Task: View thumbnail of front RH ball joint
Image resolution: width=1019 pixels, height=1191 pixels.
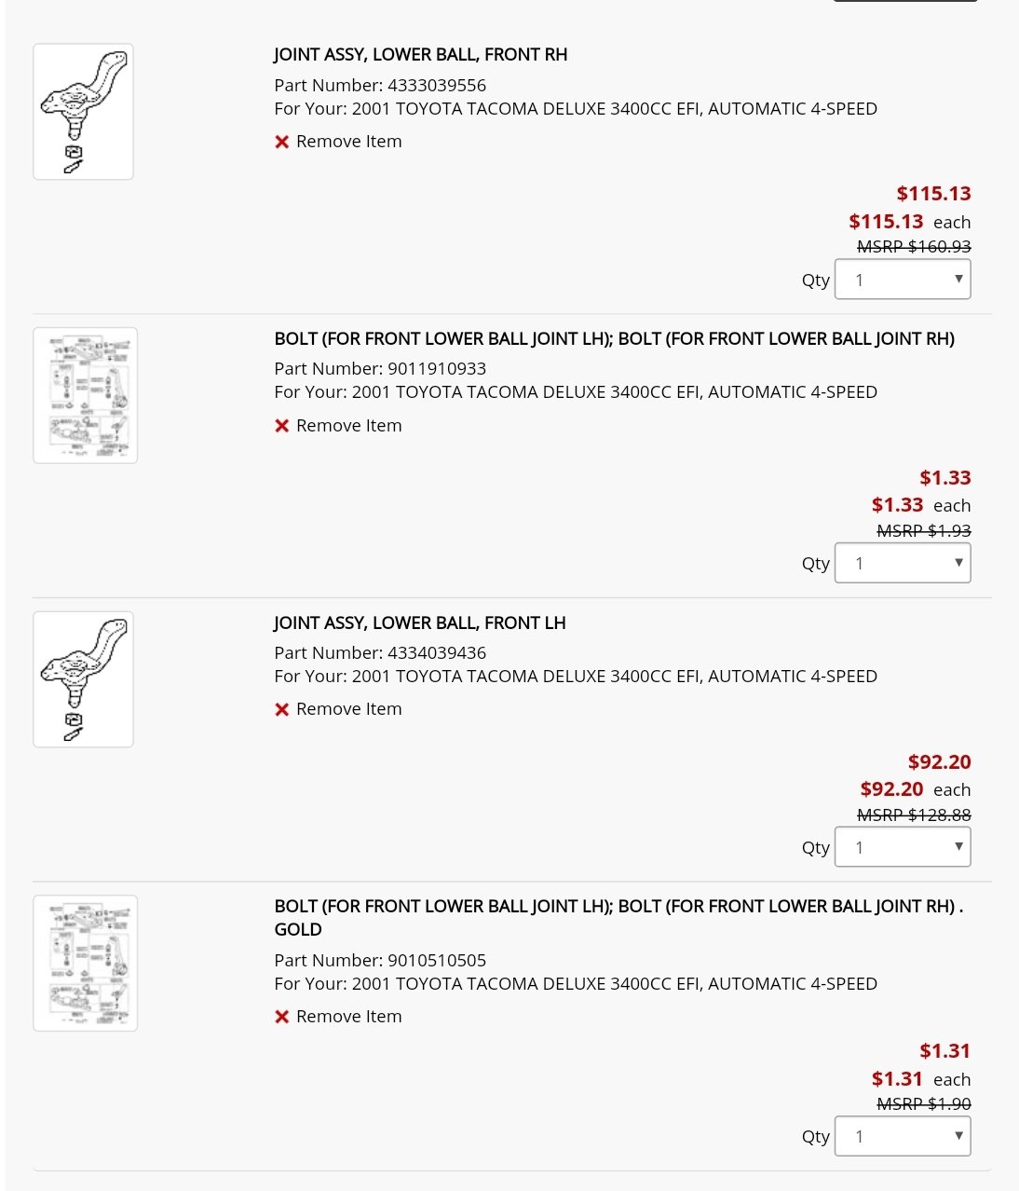Action: (x=83, y=112)
